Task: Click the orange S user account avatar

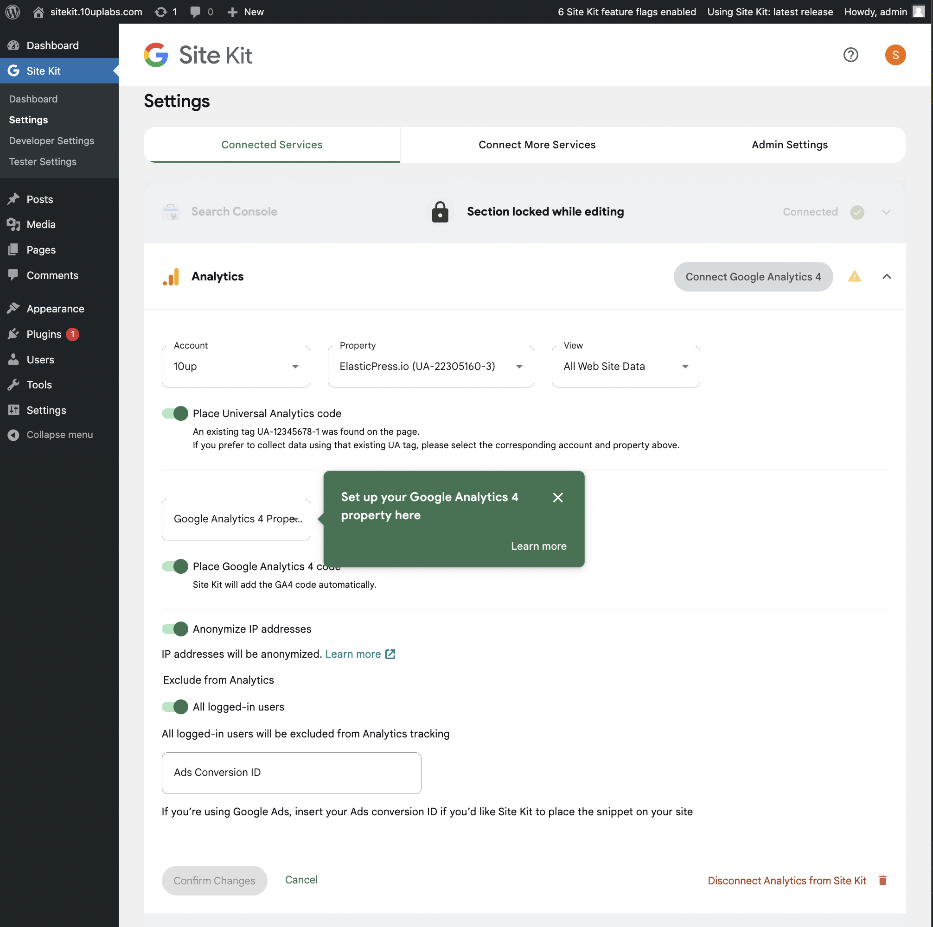Action: [x=895, y=55]
